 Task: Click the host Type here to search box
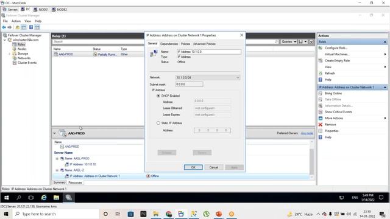click(x=56, y=214)
